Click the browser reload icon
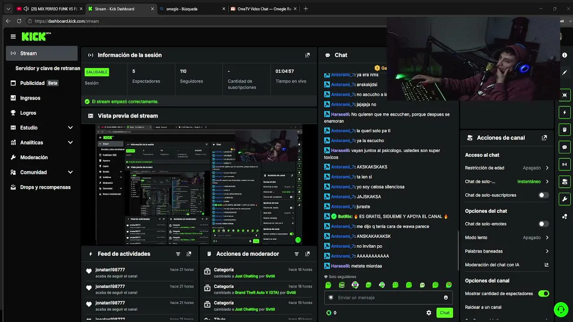Screen dimensions: 573x322 19,21
